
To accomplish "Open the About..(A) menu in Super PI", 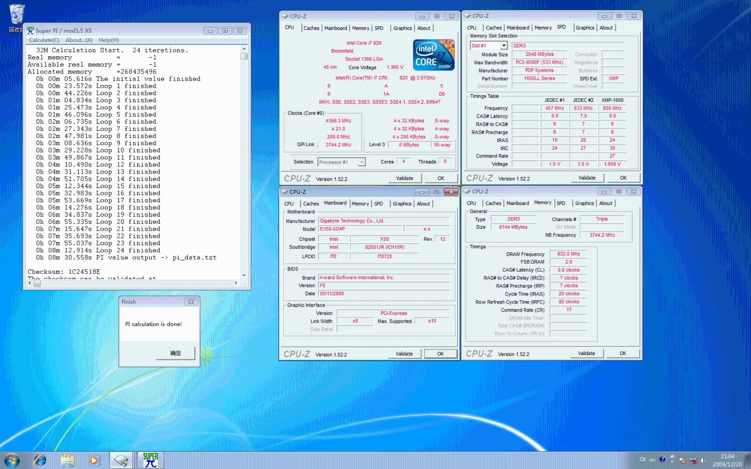I will coord(79,40).
